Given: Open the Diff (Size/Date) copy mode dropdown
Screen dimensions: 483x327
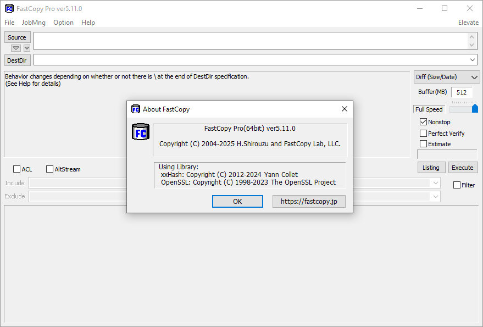Looking at the screenshot, I should tap(447, 77).
